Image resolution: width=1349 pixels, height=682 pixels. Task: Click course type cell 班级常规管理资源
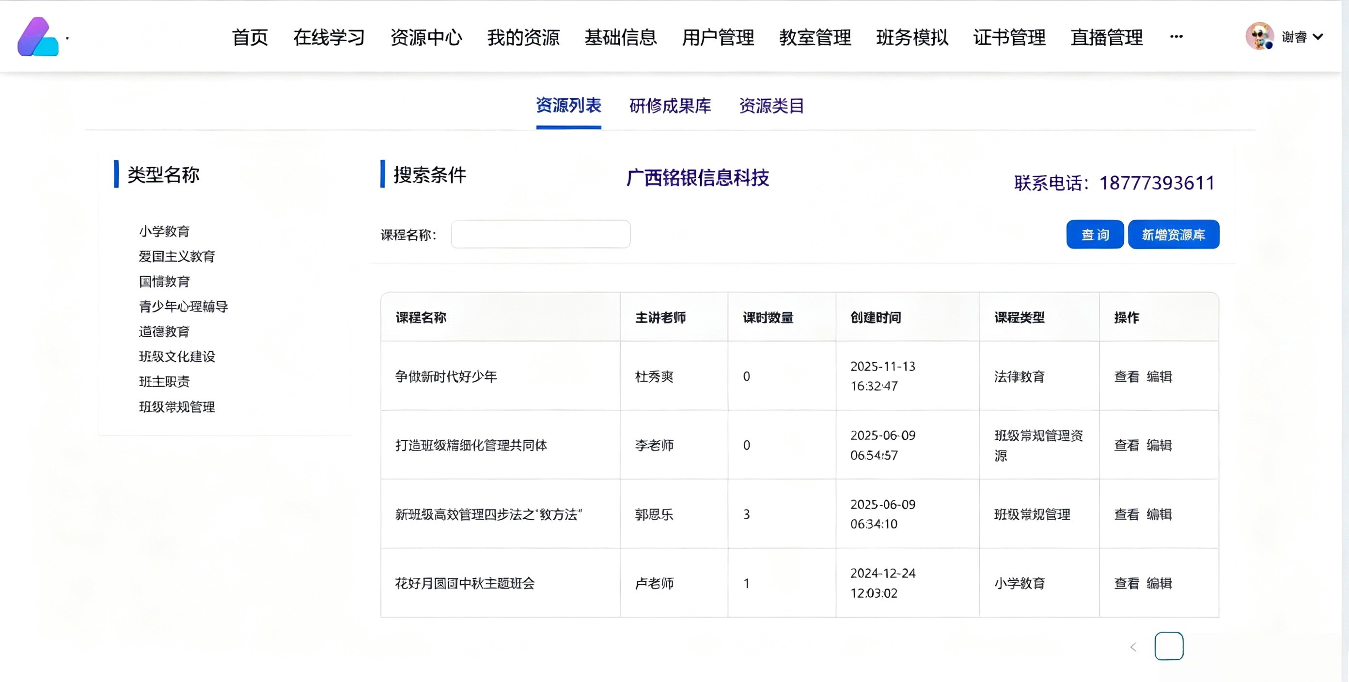coord(1038,446)
